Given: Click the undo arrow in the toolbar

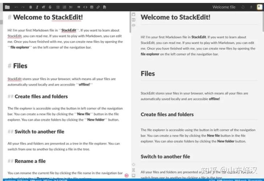Looking at the screenshot, I should 16,7.
